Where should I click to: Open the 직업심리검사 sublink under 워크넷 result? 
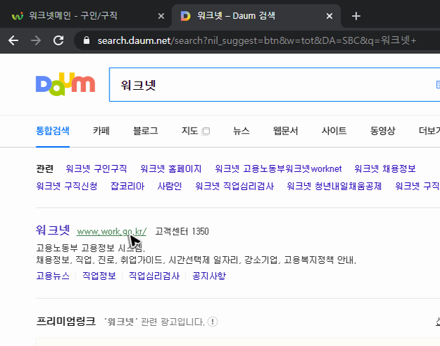coord(154,276)
